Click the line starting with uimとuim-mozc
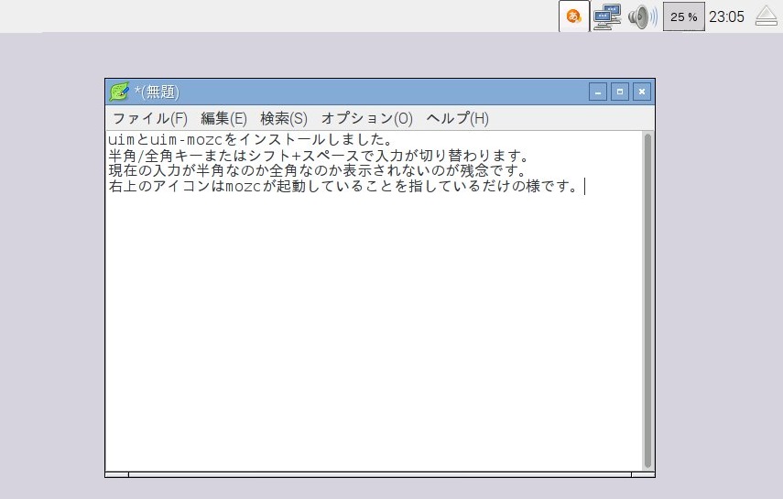The height and width of the screenshot is (499, 783). (250, 139)
